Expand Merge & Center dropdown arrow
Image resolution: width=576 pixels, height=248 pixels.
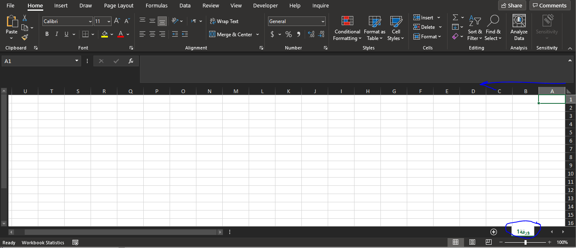258,35
